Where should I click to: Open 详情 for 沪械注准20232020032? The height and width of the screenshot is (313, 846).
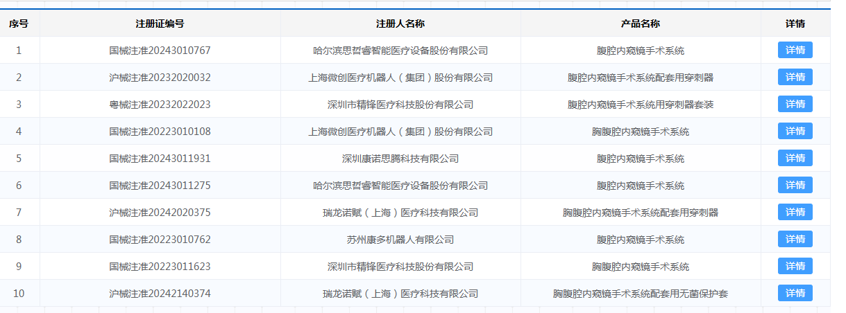pos(795,77)
